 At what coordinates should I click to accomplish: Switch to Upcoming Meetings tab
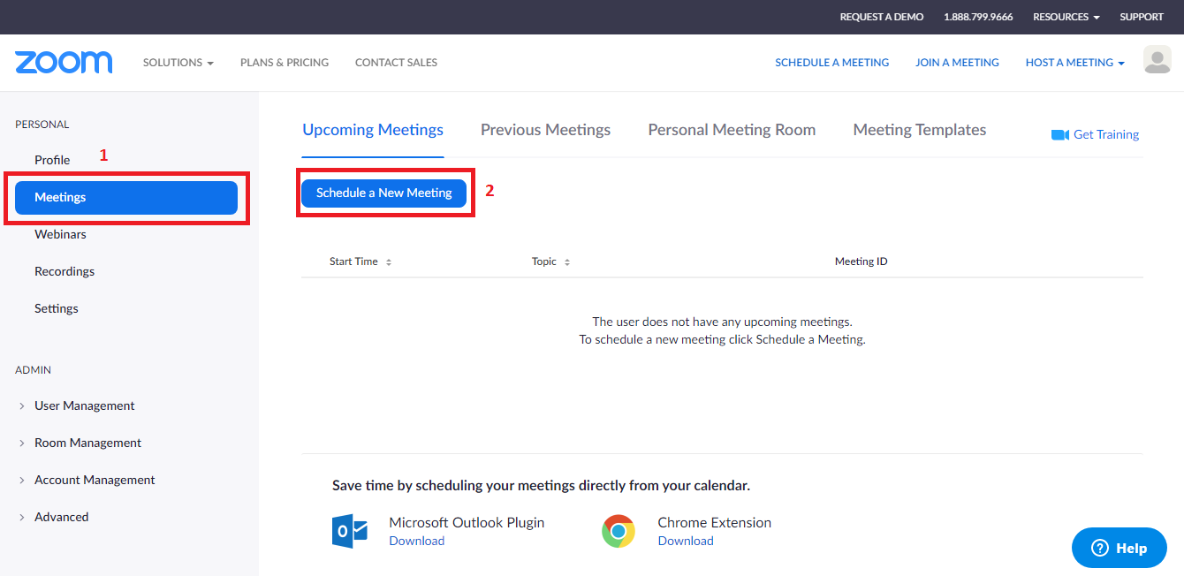pos(373,130)
